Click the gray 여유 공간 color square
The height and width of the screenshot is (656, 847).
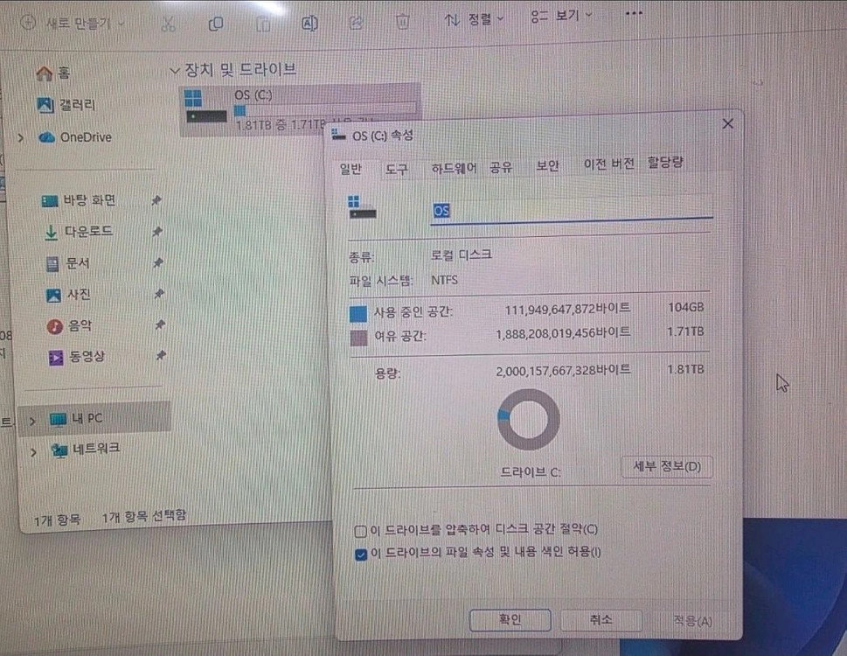click(358, 338)
